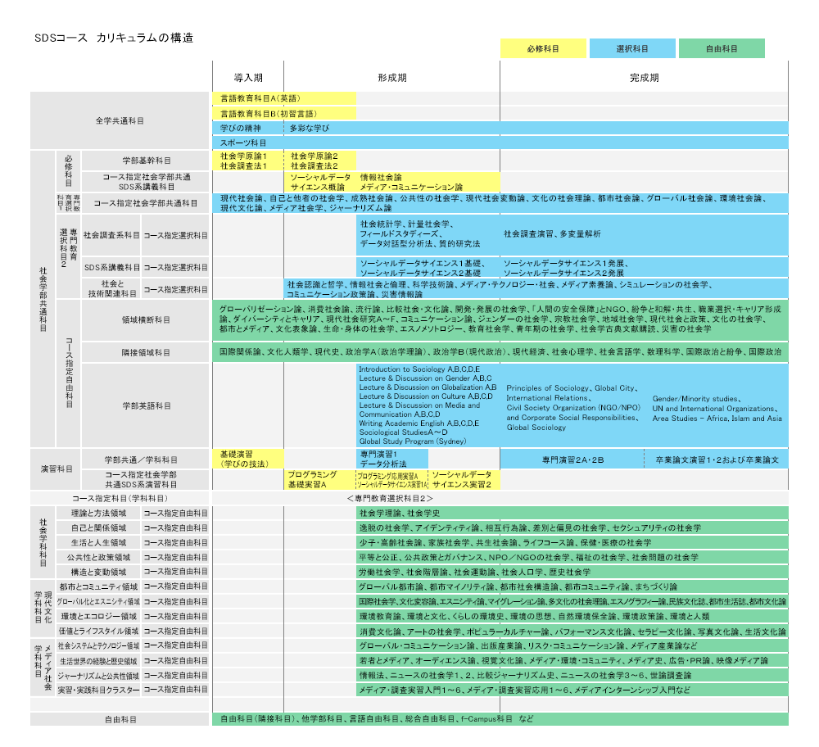Click the スポーツ科目 row

click(500, 143)
